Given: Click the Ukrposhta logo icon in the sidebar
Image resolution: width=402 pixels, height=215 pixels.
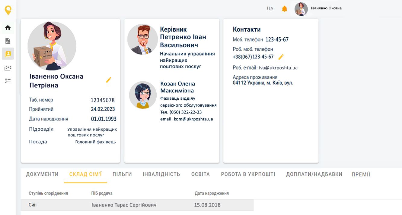Looking at the screenshot, I should 8,10.
